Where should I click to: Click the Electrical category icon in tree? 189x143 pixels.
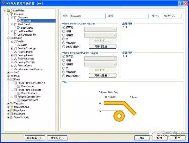pos(12,14)
